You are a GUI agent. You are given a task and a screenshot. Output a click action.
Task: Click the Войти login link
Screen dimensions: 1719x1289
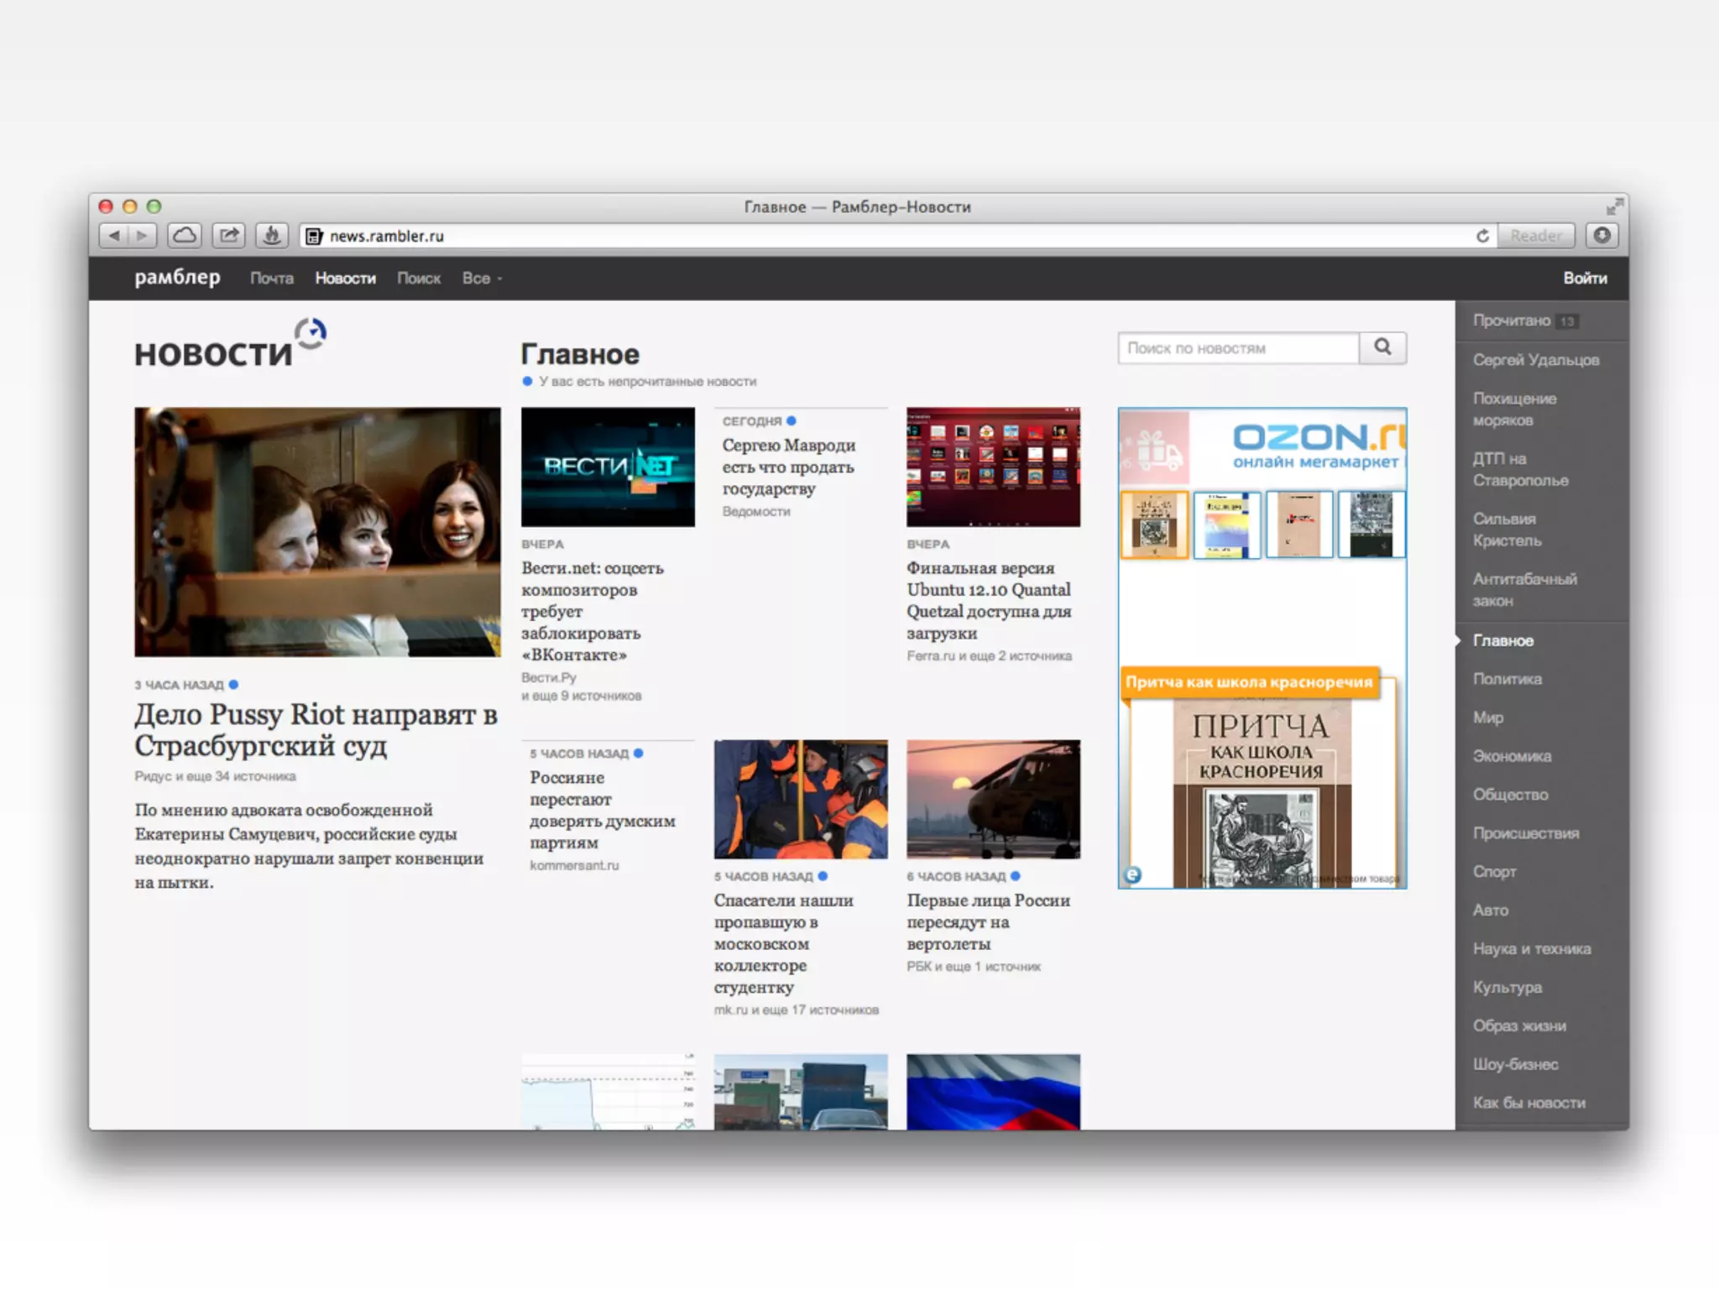(x=1585, y=279)
